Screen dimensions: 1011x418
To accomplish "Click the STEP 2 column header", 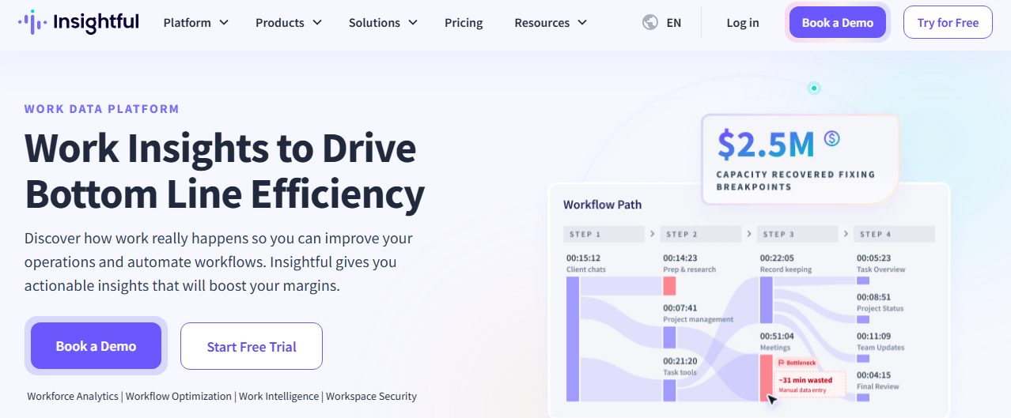I will (x=700, y=234).
